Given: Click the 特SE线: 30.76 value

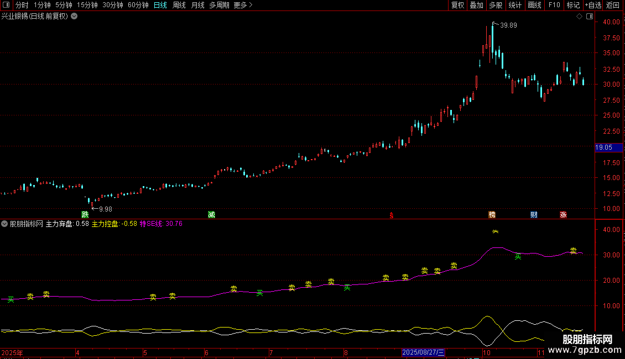Looking at the screenshot, I should (161, 224).
